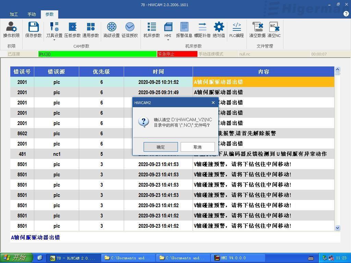Expand HMI dropdown arrow
Viewport: 351px width, 263px height.
point(168,40)
